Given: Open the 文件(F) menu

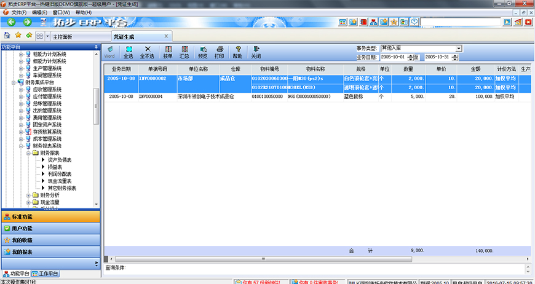Looking at the screenshot, I should [x=18, y=12].
